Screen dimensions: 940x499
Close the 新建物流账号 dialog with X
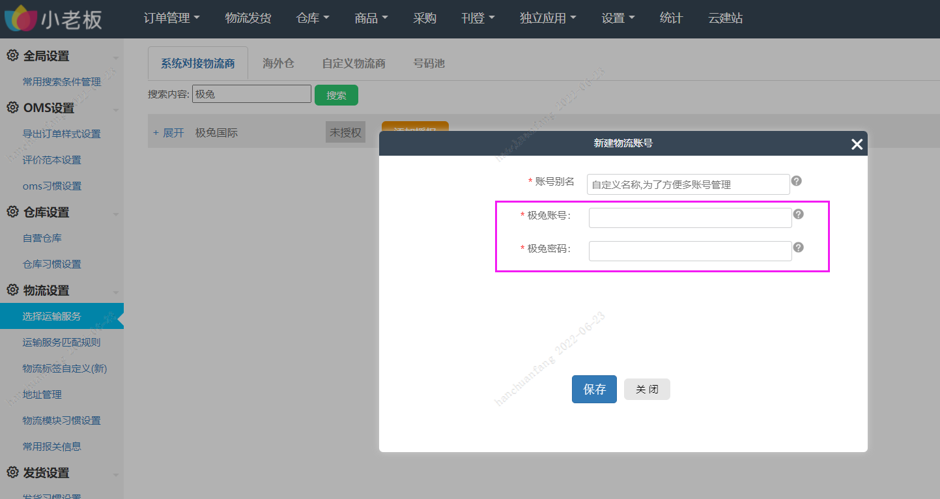[x=857, y=144]
